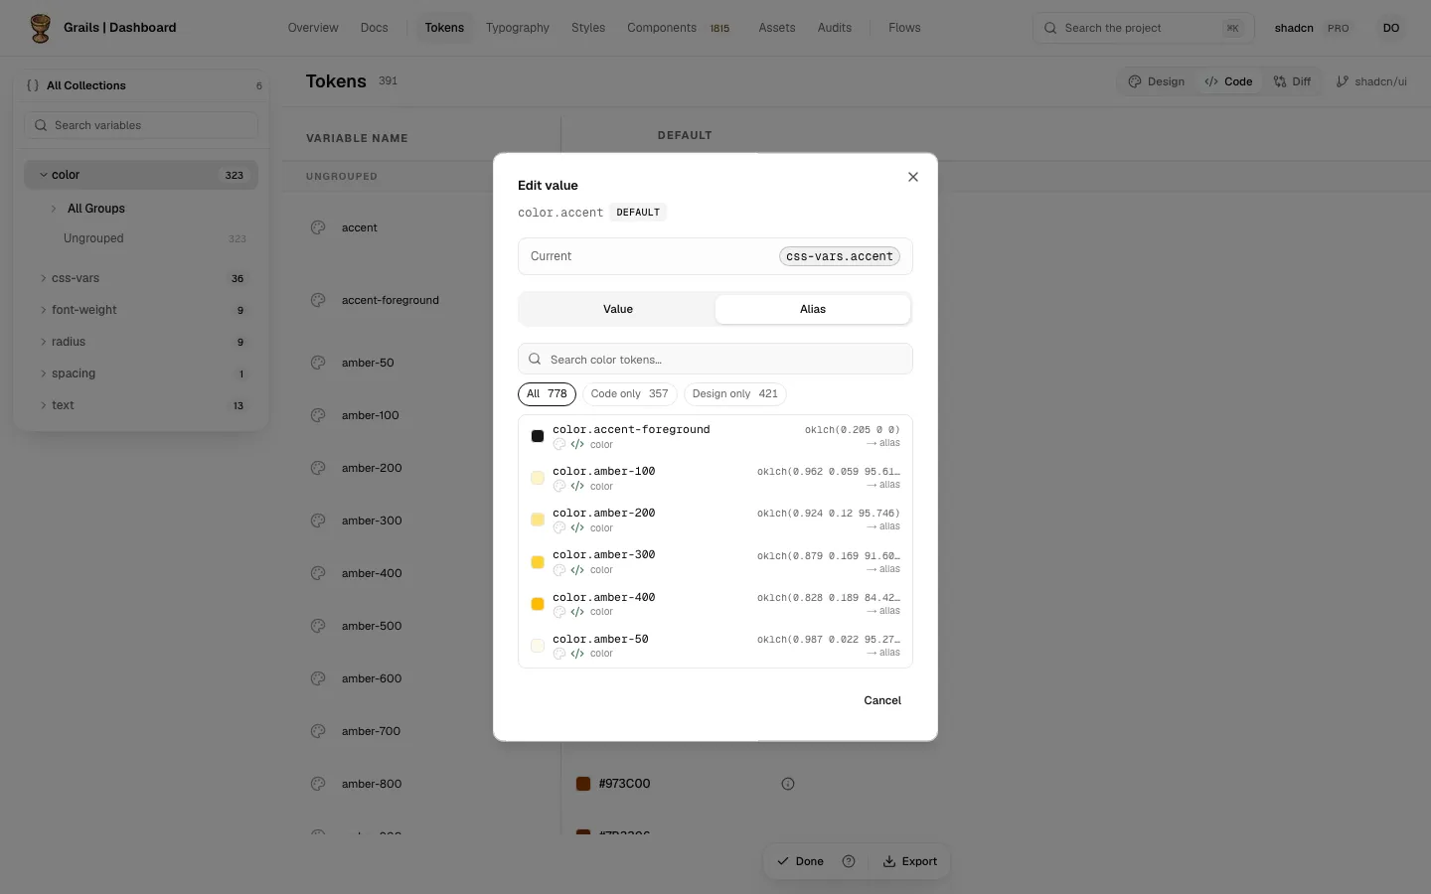This screenshot has height=894, width=1431.
Task: Close the Edit value dialog
Action: 912,177
